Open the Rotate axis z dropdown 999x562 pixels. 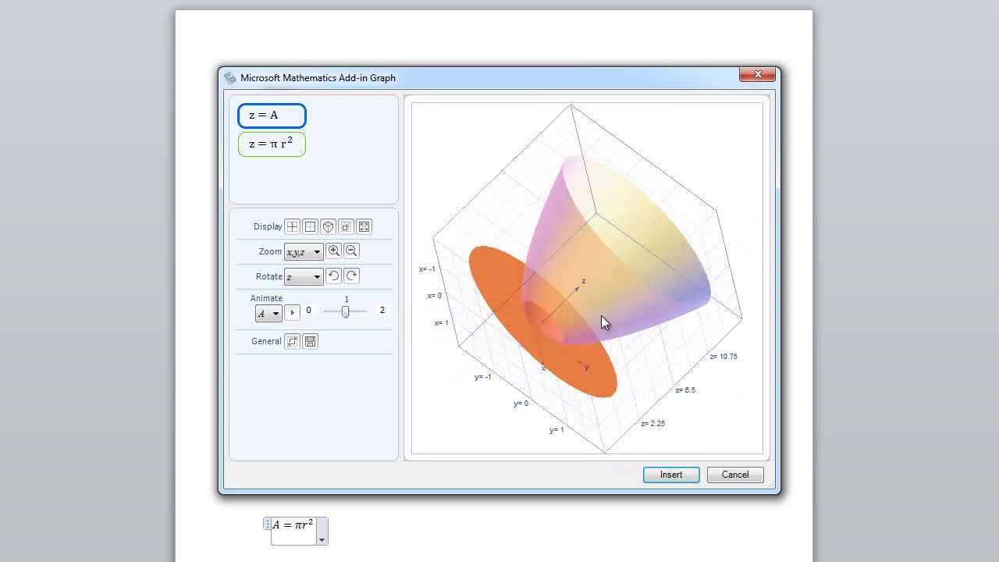coord(304,277)
